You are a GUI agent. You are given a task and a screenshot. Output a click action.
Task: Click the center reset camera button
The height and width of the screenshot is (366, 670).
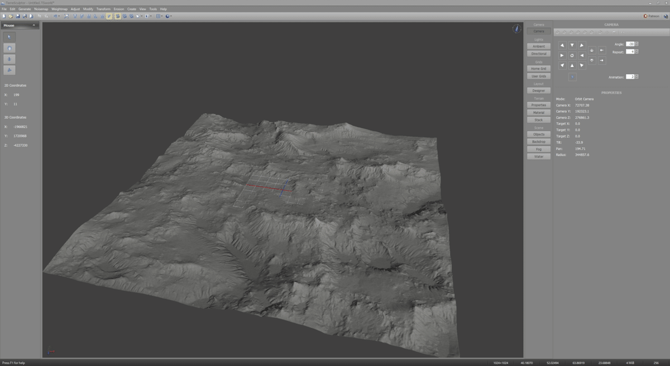572,56
